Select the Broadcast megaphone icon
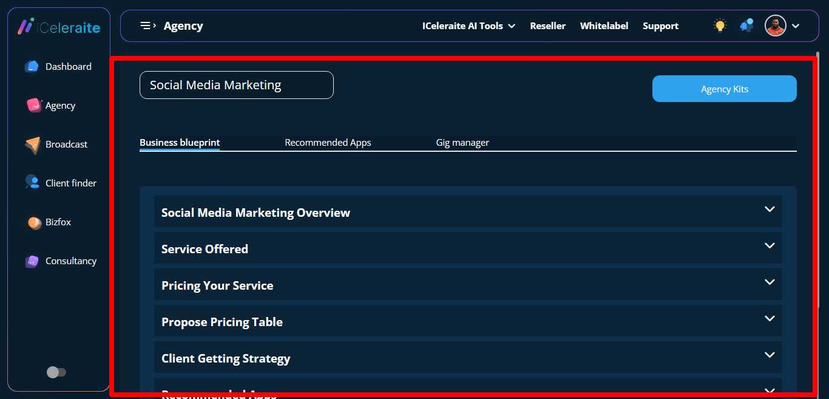 pos(33,145)
